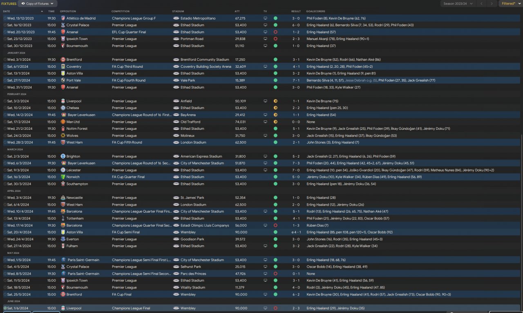523x313 pixels.
Task: Click the Coventry club badge
Action: (x=63, y=67)
